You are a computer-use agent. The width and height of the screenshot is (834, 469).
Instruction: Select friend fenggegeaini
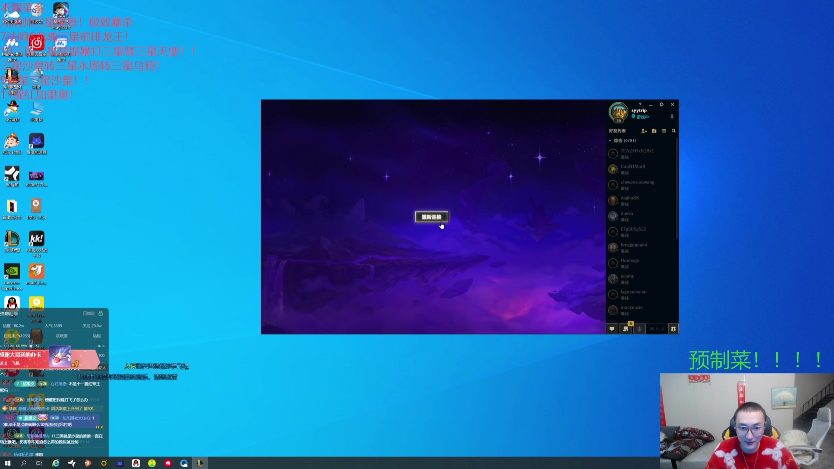640,247
